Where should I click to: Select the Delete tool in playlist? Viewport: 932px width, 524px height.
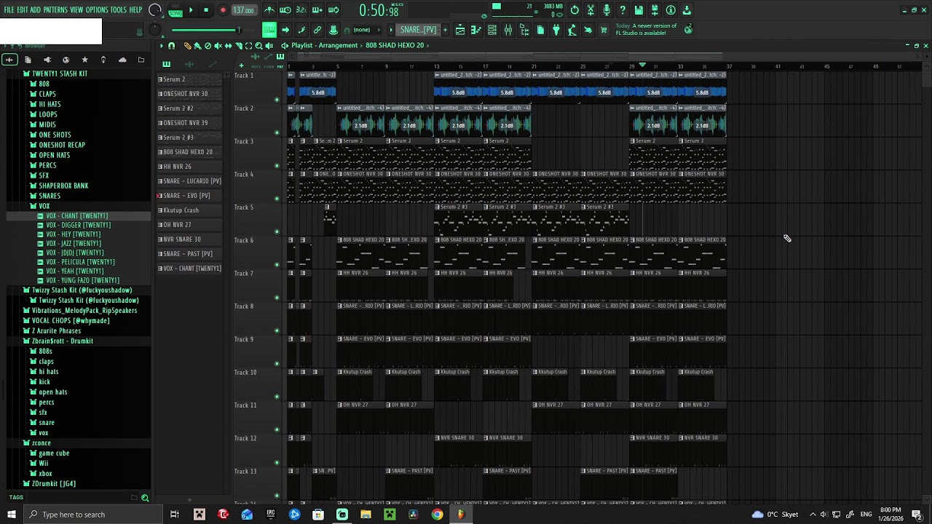point(208,45)
